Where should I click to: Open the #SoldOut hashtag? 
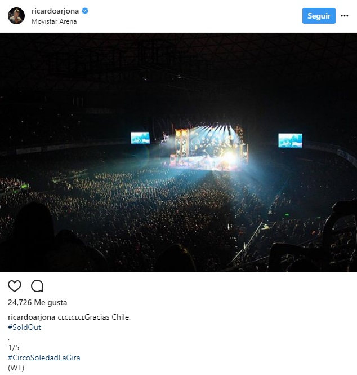coord(24,327)
